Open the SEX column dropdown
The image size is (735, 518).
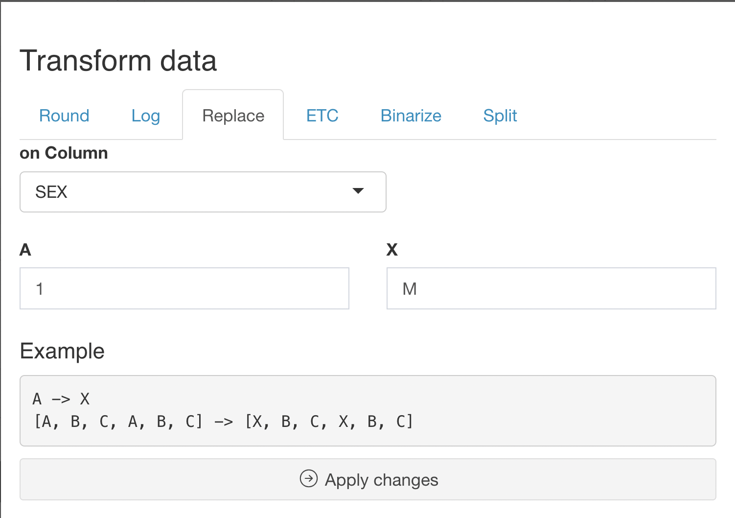pyautogui.click(x=203, y=192)
